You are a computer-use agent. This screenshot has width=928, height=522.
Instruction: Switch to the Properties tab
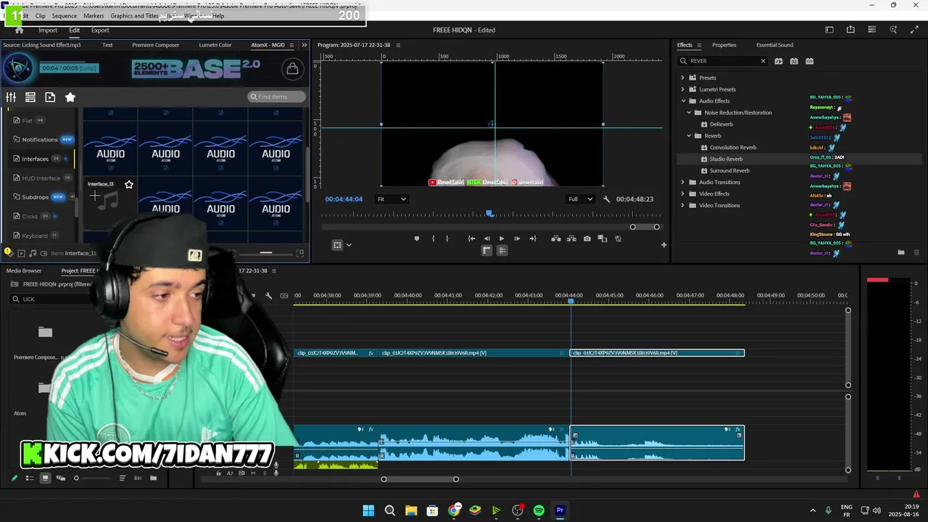click(724, 45)
